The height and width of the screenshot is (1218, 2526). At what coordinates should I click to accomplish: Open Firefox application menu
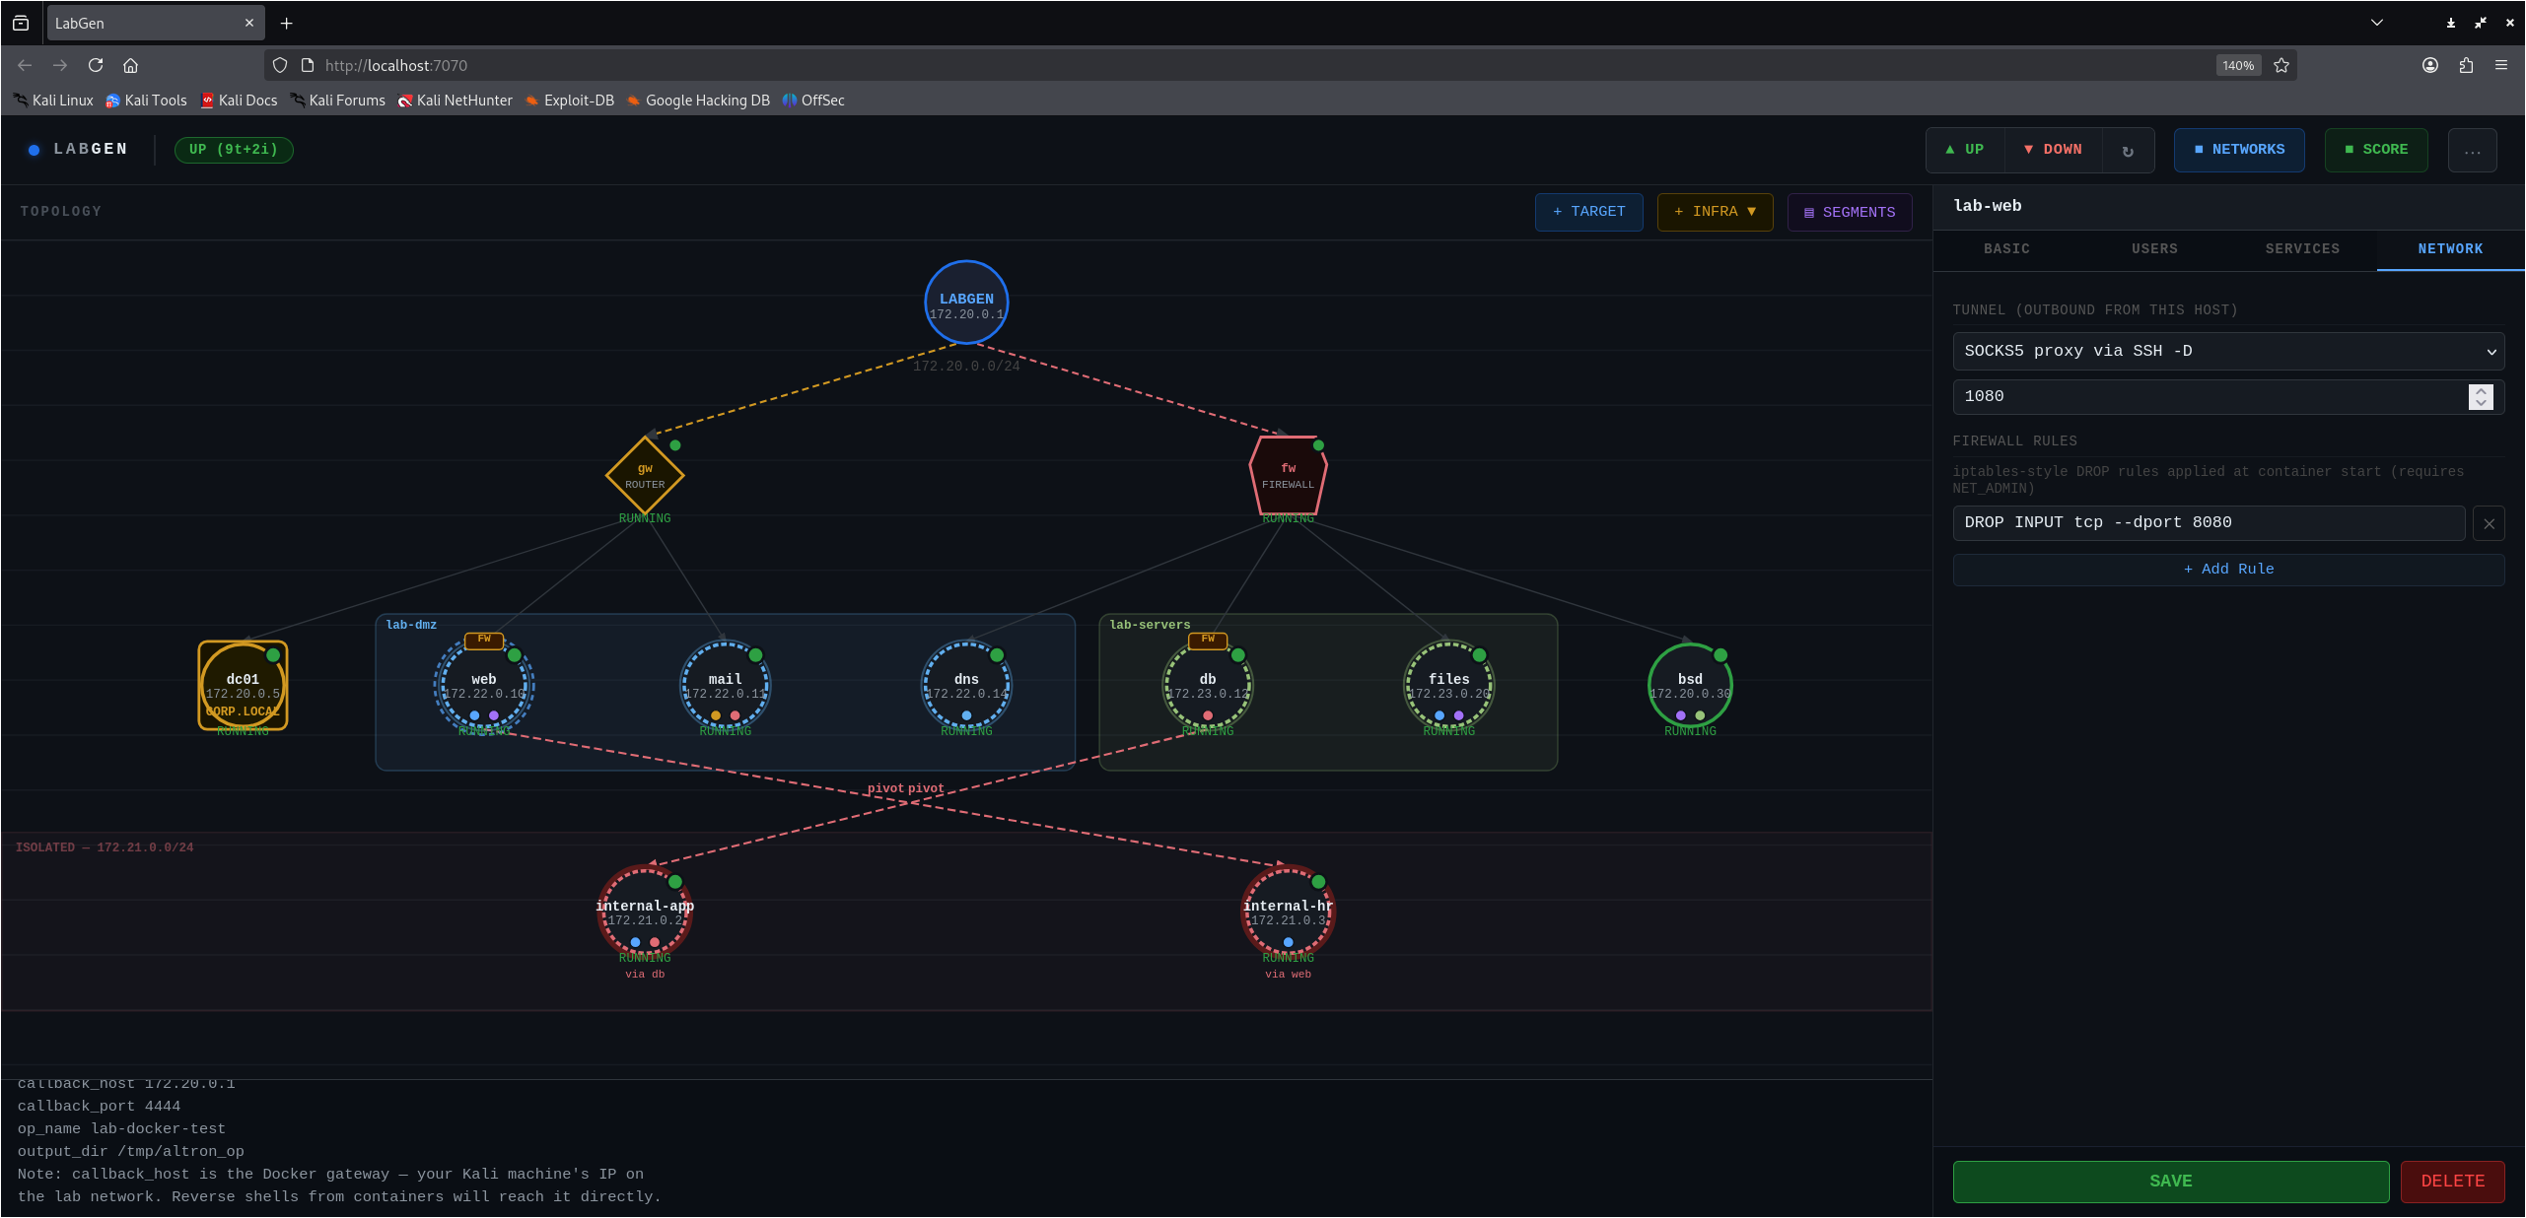coord(2501,65)
